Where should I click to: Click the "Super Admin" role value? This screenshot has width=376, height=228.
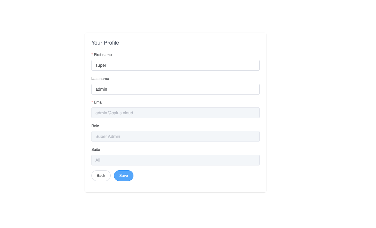pos(108,136)
